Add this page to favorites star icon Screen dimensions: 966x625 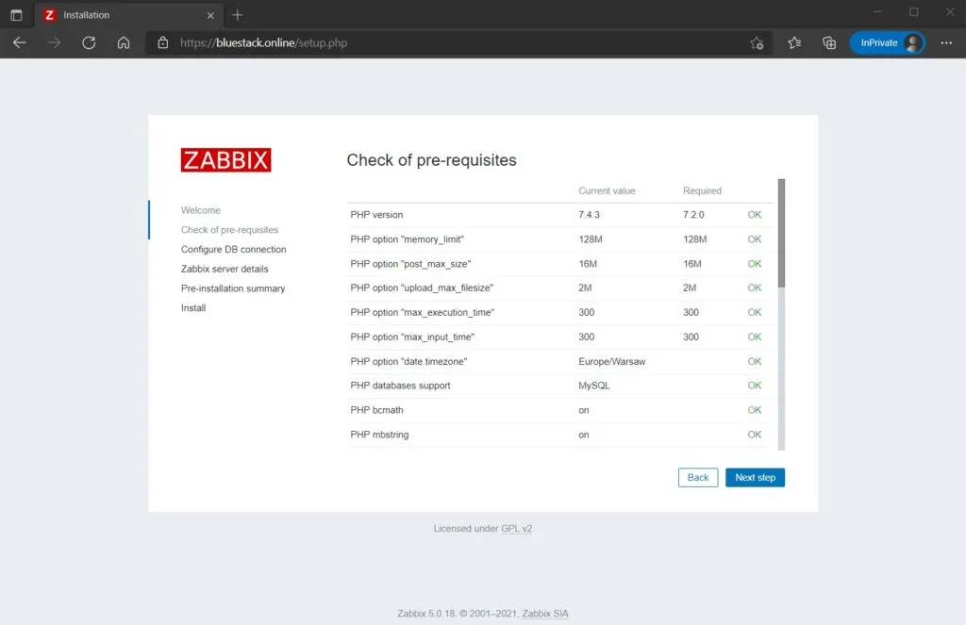[x=756, y=42]
